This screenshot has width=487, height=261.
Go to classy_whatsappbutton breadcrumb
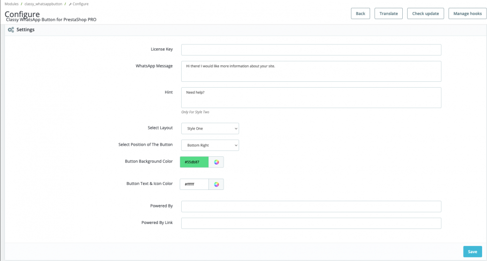43,4
